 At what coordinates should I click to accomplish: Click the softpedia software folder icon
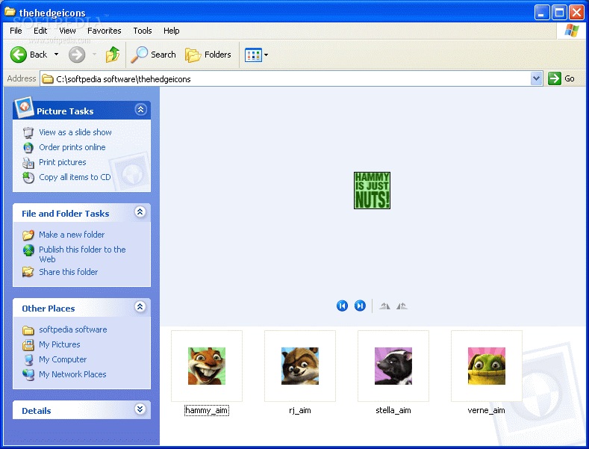[x=28, y=330]
